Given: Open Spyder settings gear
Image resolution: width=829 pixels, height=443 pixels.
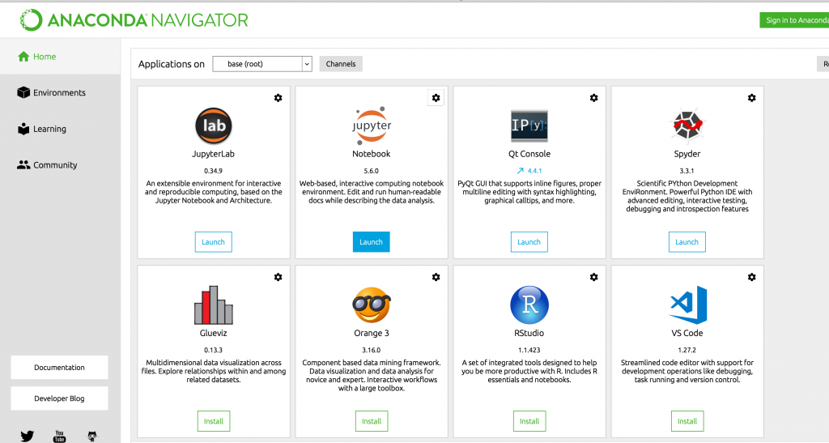Looking at the screenshot, I should pyautogui.click(x=752, y=98).
